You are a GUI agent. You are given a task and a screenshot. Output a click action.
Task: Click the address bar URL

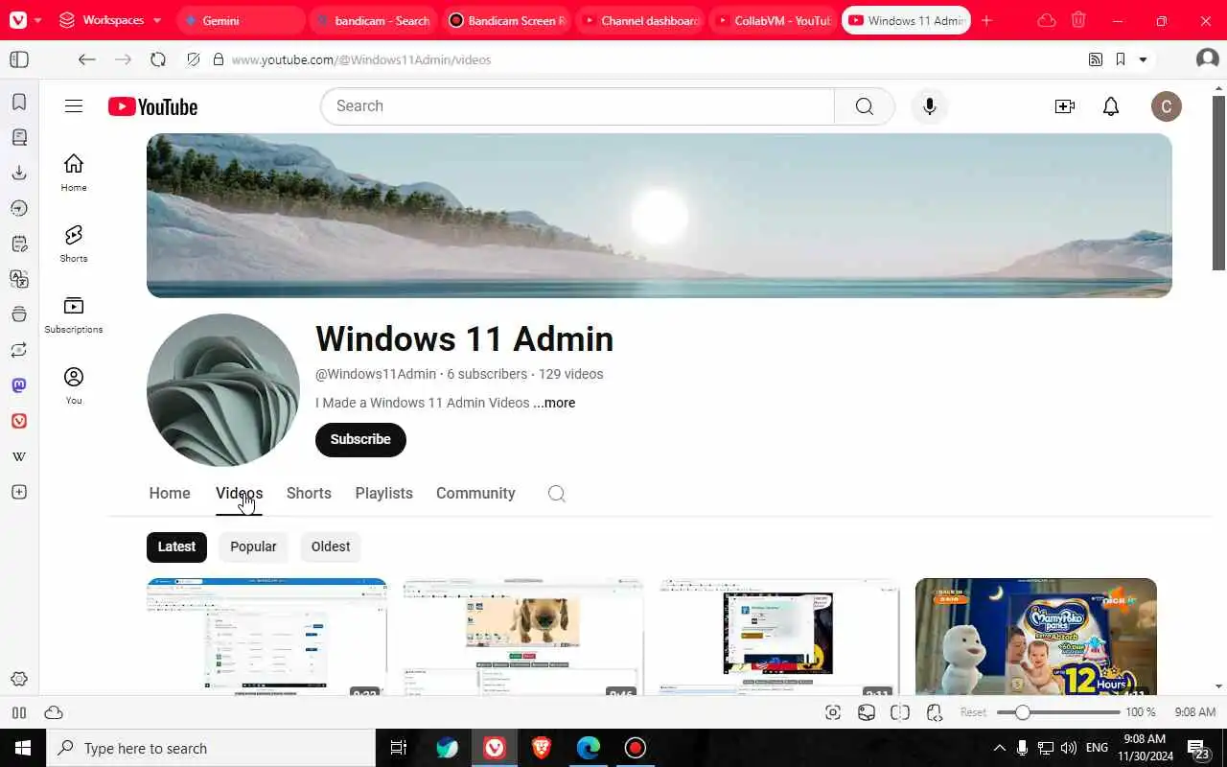[361, 59]
